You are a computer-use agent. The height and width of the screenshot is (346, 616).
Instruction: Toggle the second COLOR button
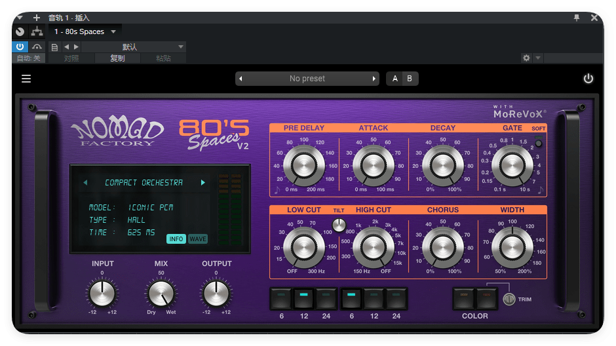486,298
